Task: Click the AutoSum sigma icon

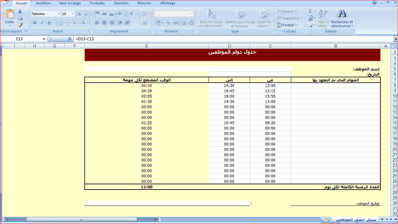Action: [310, 11]
